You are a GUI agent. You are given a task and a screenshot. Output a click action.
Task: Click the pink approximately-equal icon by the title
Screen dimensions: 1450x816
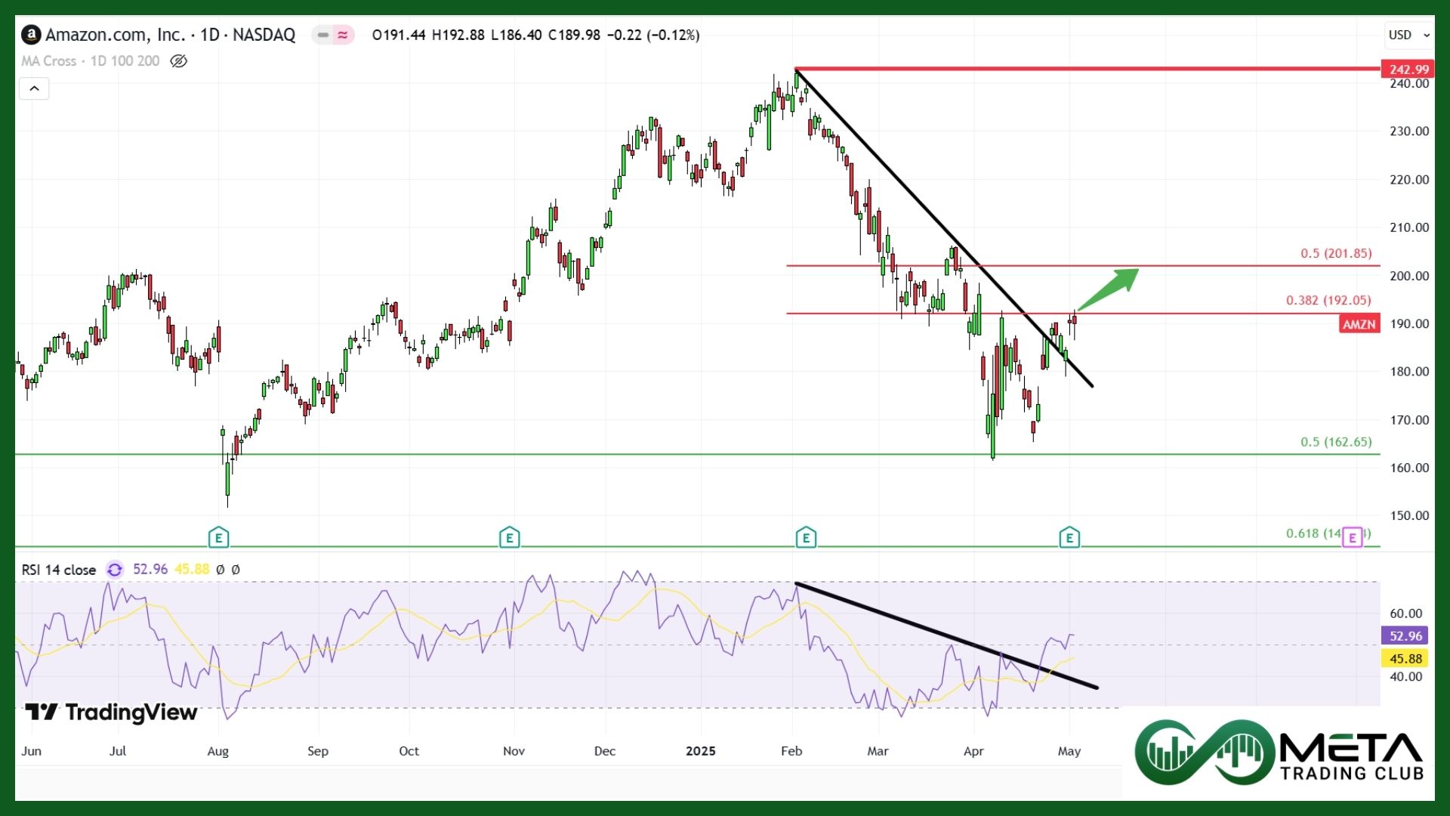pos(343,35)
